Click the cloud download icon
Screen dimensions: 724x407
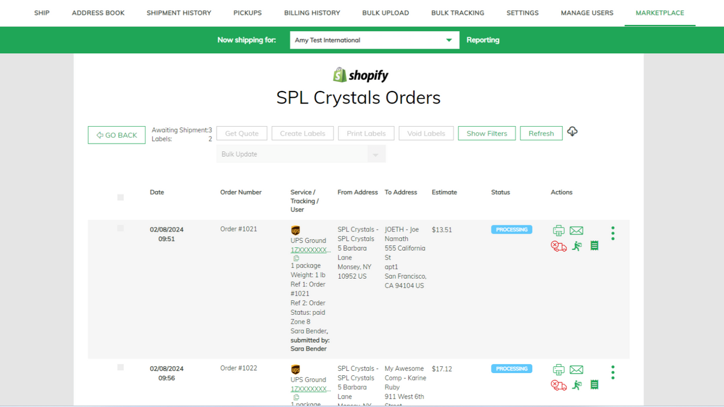pos(572,132)
